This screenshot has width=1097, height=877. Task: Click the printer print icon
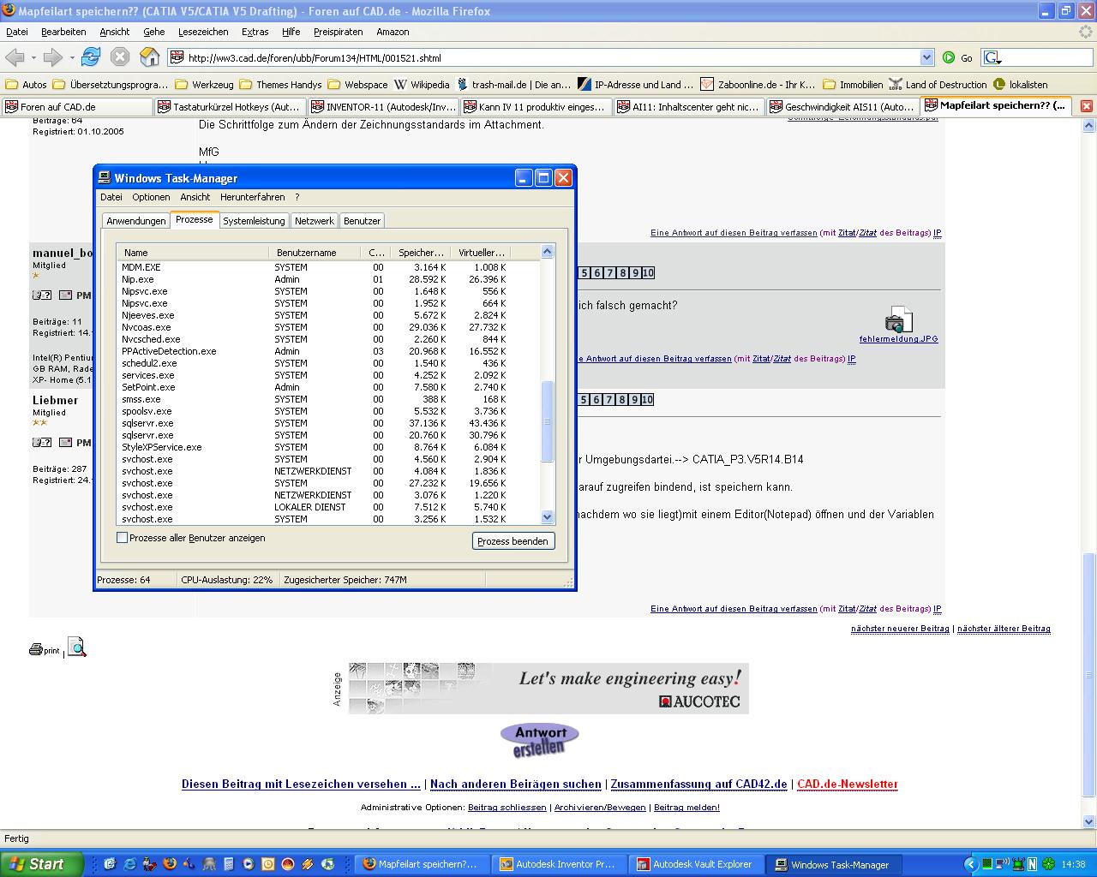pyautogui.click(x=36, y=649)
